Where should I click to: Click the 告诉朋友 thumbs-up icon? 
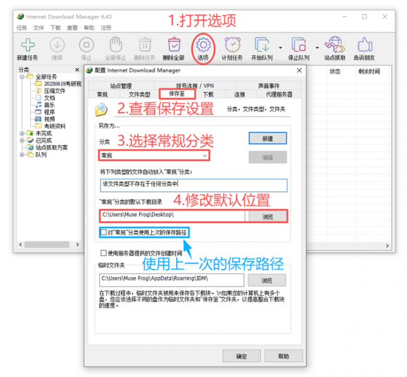tap(365, 45)
